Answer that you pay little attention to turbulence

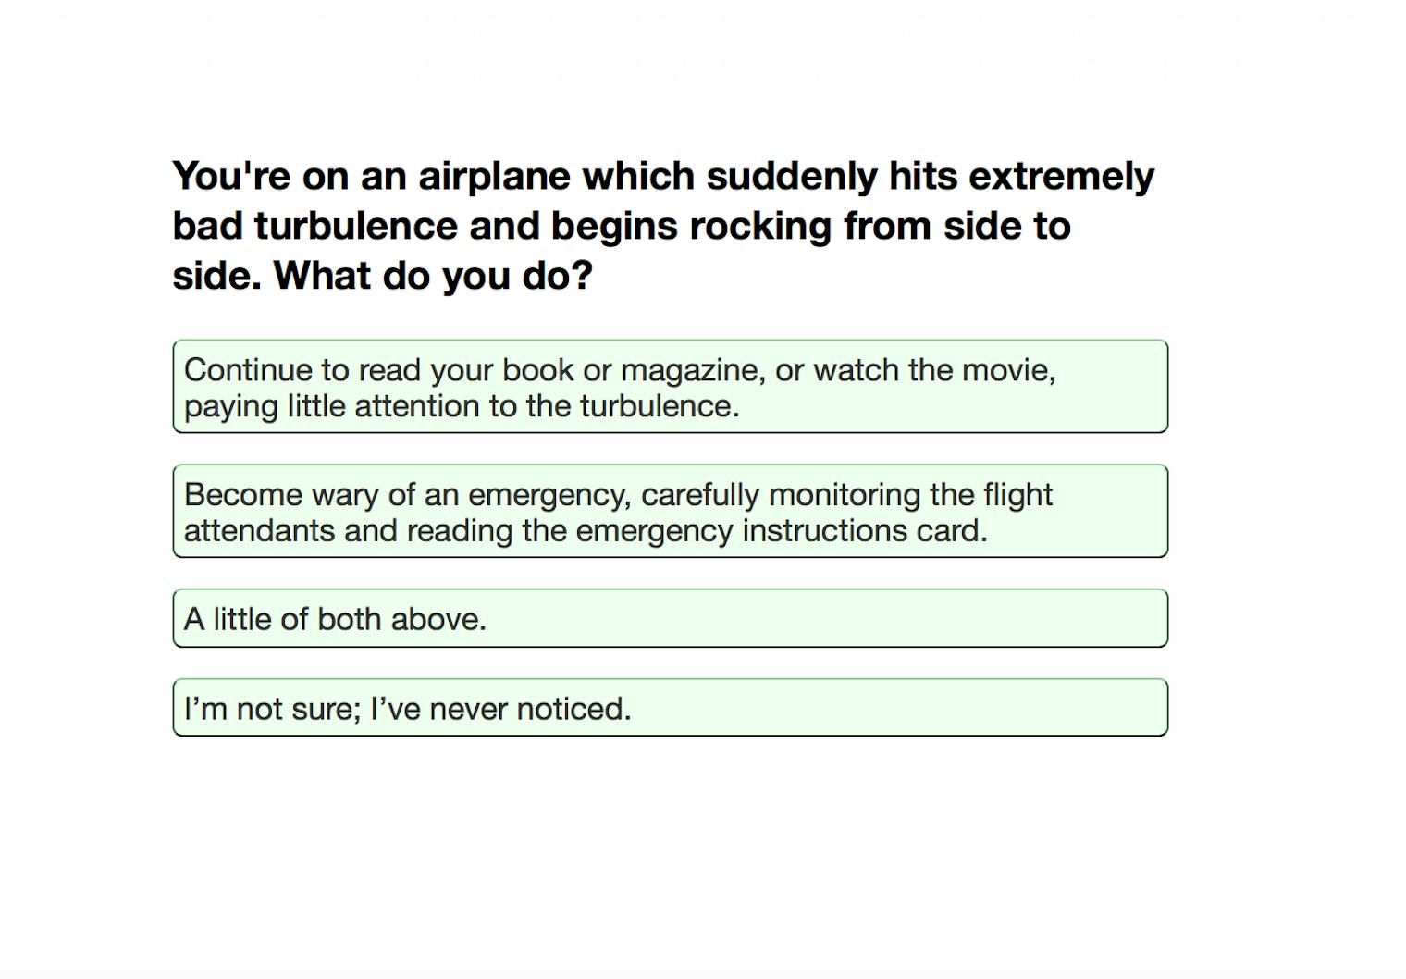point(670,389)
